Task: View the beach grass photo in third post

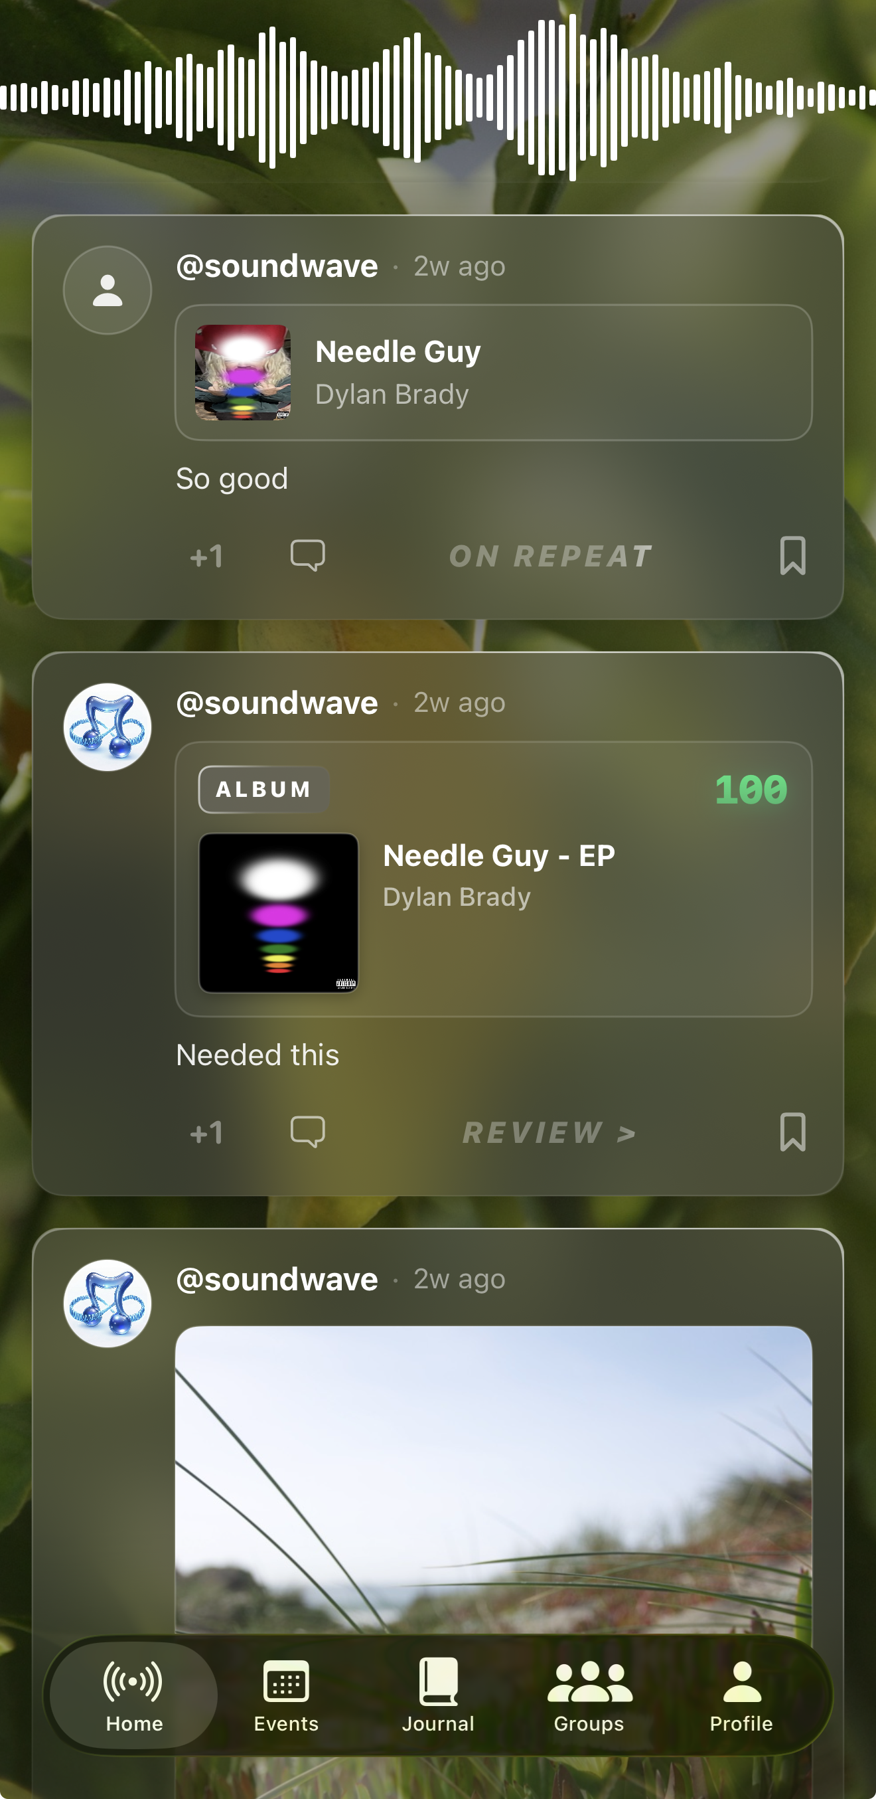Action: 494,1480
